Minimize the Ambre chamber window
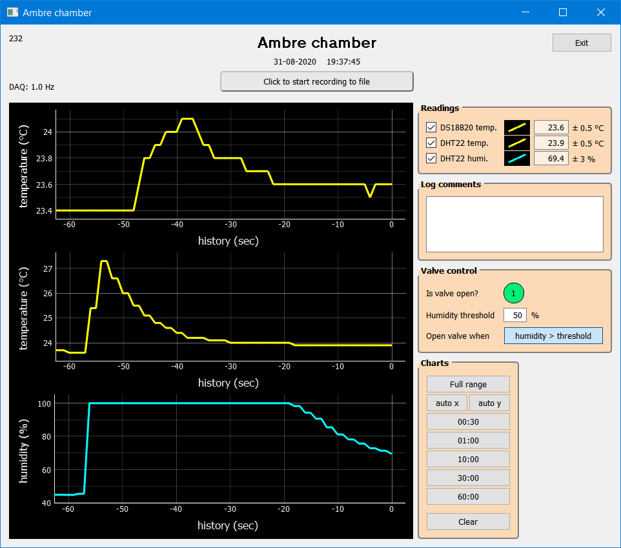 pos(525,12)
